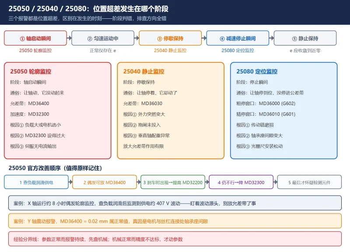Click the line '通俗：让轴停着，它却动了'

[x=150, y=93]
